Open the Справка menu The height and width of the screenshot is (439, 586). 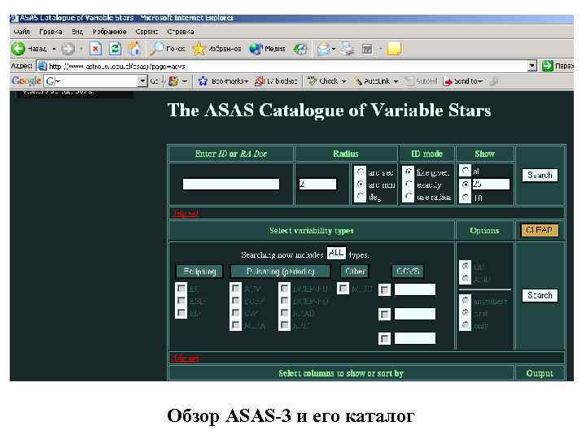pos(181,32)
